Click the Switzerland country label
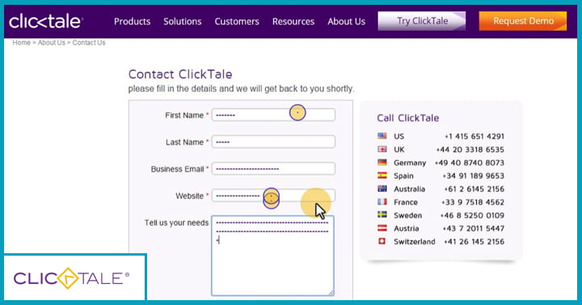 point(414,242)
